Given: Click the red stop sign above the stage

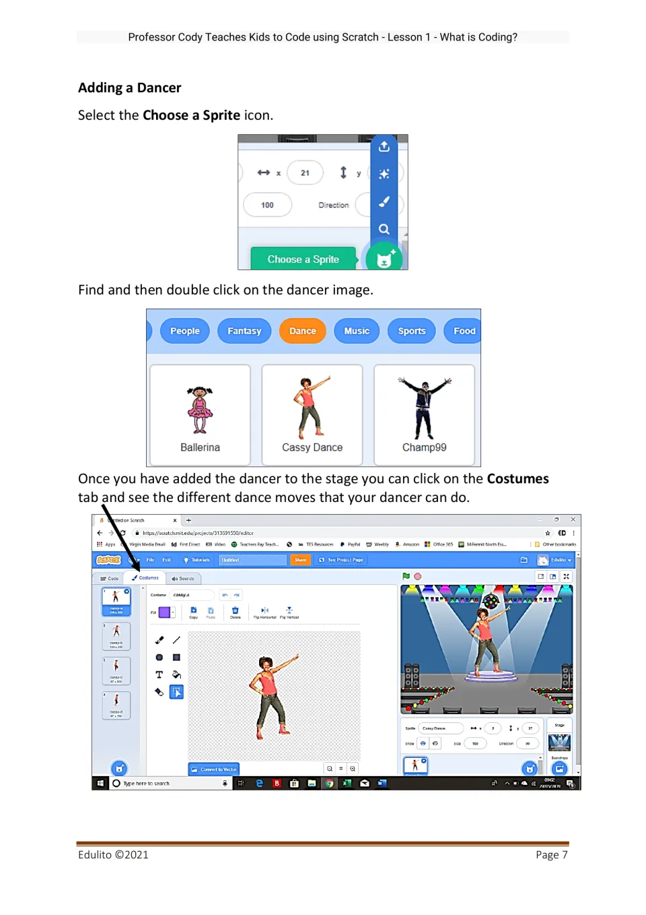Looking at the screenshot, I should 418,576.
